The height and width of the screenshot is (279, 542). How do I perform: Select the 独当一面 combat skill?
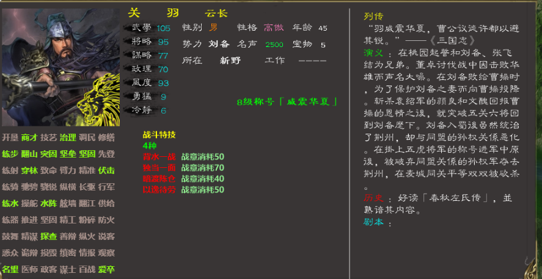click(x=159, y=168)
